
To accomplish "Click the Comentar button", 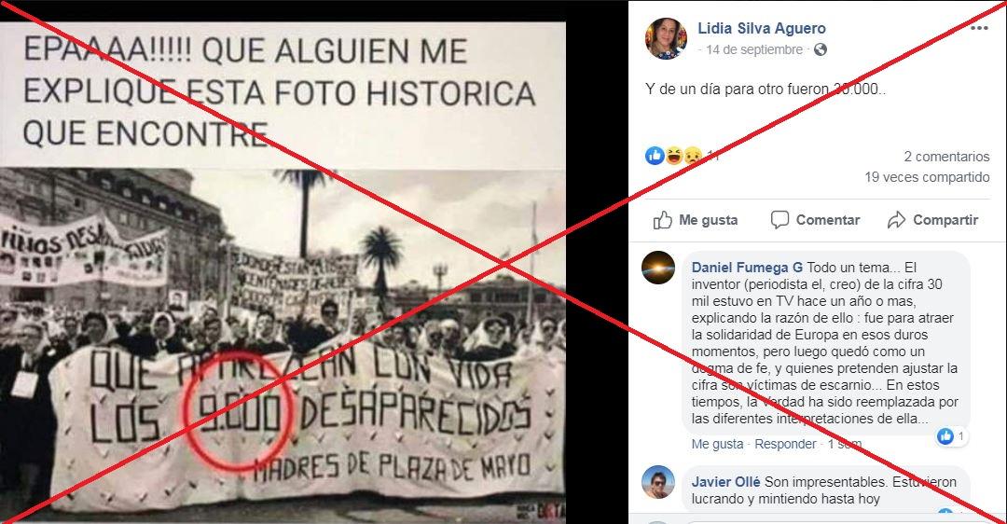I will point(815,220).
